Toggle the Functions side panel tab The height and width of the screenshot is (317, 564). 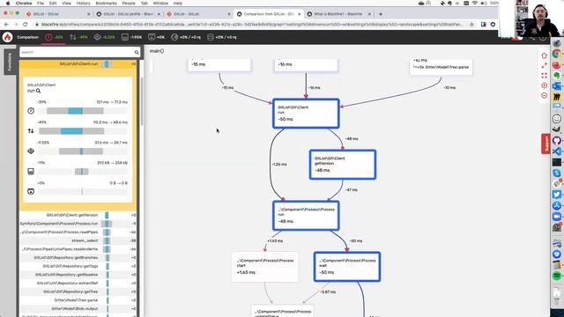click(x=10, y=62)
